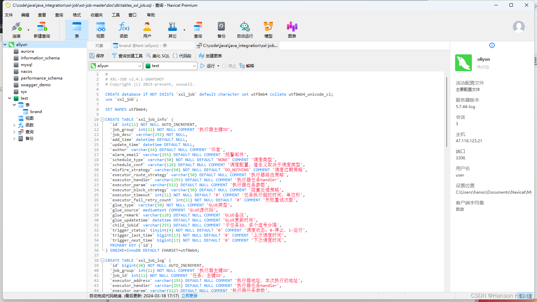
Task: Open the Query Builder tool
Action: 127,56
